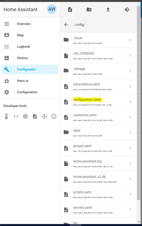
Task: Open the options menu for configuration.yaml
Action: (x=130, y=102)
